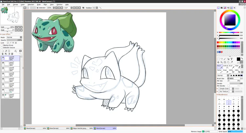Create a new layer in layer panel
Screen dimensions: 246x133
coord(2,51)
